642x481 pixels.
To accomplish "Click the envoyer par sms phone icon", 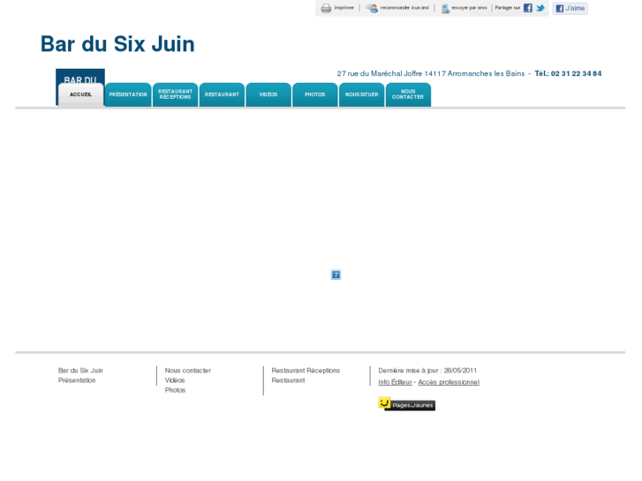I will point(445,8).
